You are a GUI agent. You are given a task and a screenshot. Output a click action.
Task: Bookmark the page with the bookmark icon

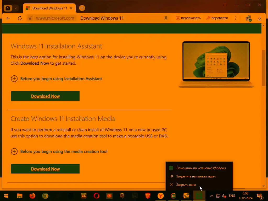[166, 18]
